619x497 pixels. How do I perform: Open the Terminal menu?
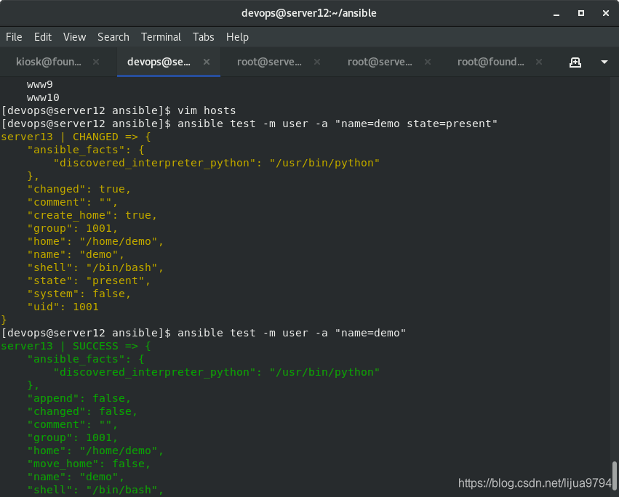click(161, 37)
